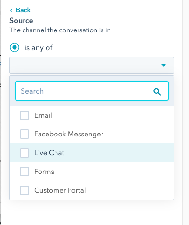Choose the Forms option label

click(44, 172)
